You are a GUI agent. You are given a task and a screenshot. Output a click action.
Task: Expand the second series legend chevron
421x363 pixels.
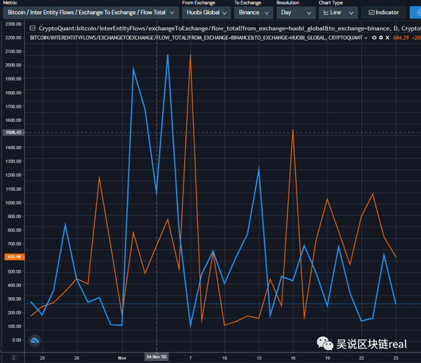point(366,38)
